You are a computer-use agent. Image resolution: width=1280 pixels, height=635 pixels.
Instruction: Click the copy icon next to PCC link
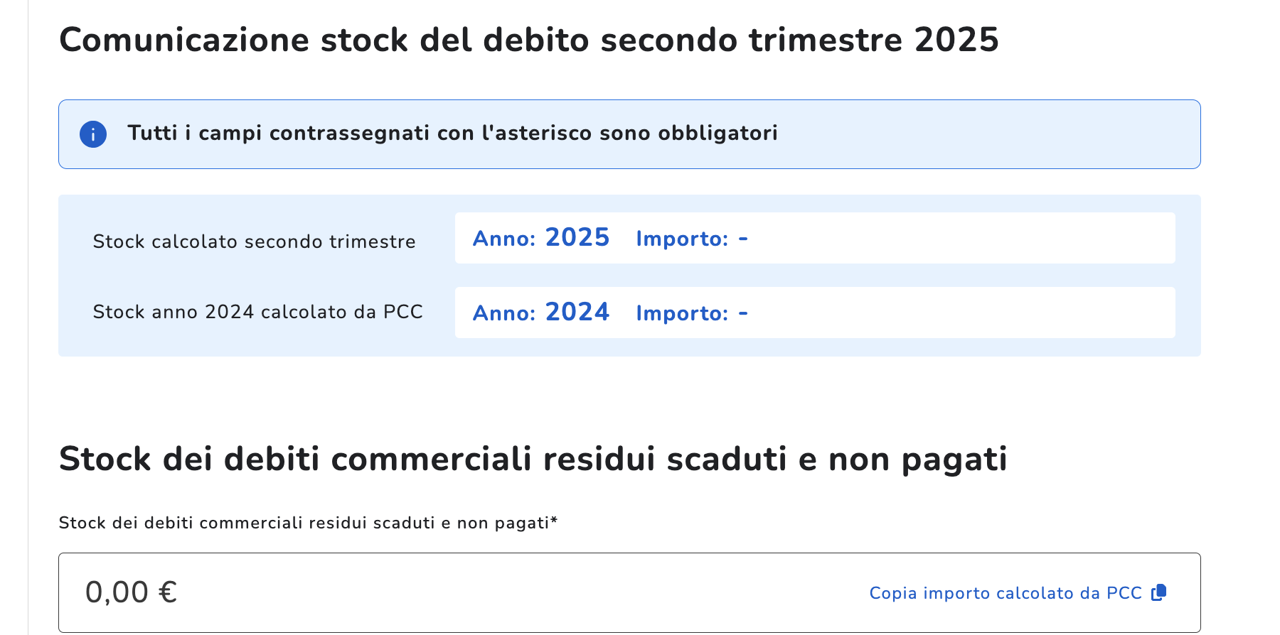1159,592
